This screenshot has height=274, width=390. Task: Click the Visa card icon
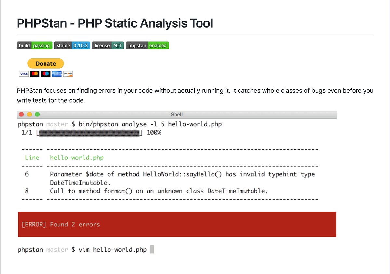pos(24,74)
